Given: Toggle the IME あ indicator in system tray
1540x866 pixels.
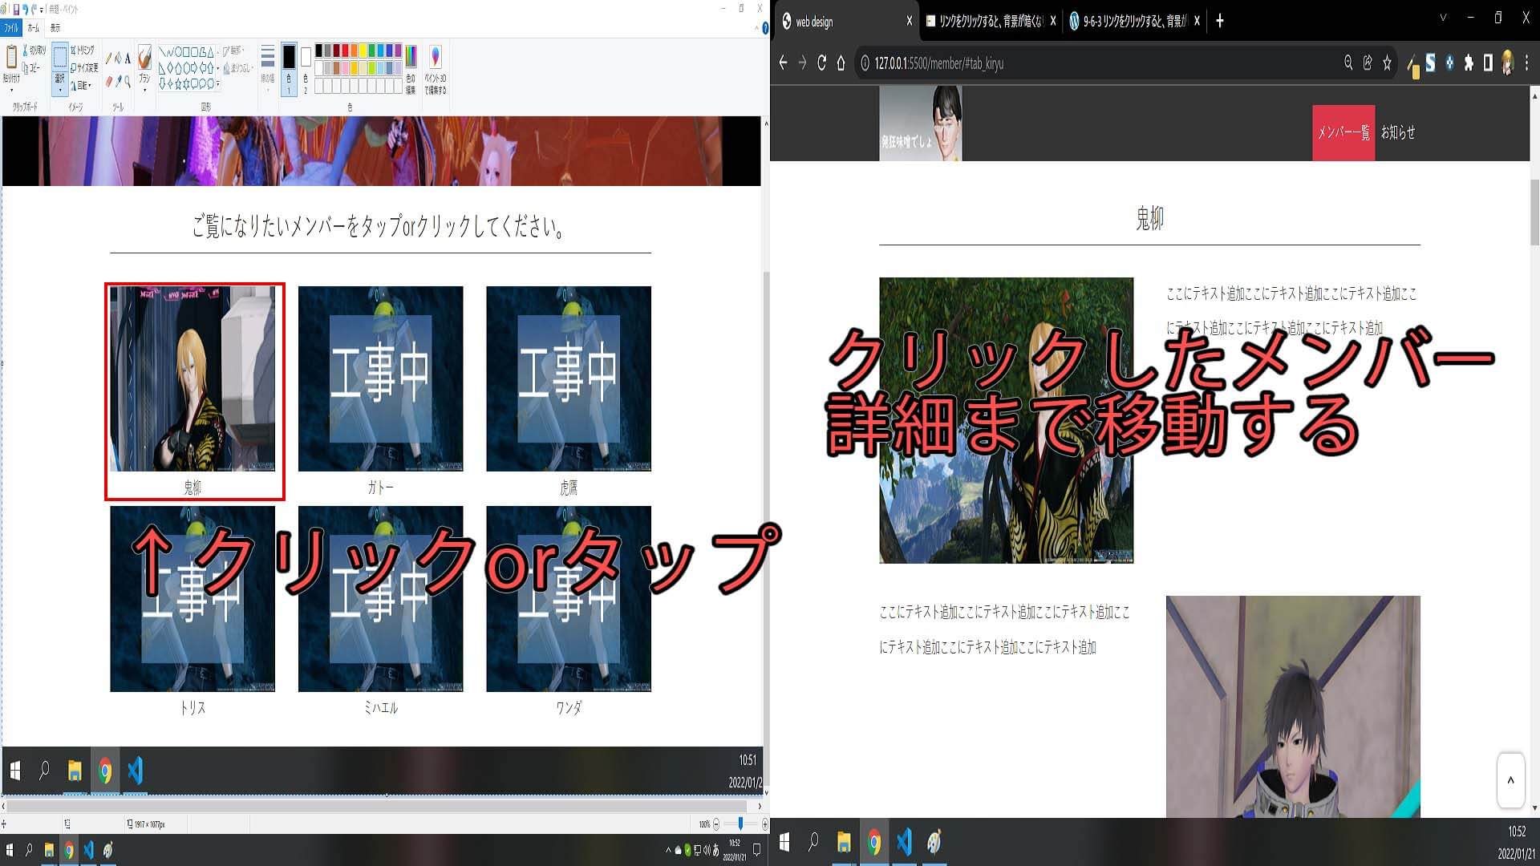Looking at the screenshot, I should (x=715, y=850).
